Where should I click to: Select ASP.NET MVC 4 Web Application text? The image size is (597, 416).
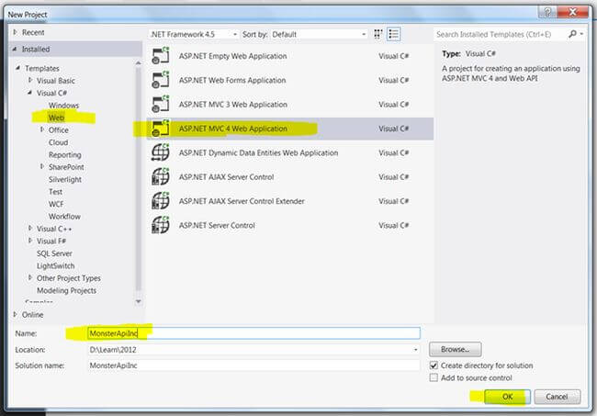pyautogui.click(x=233, y=129)
